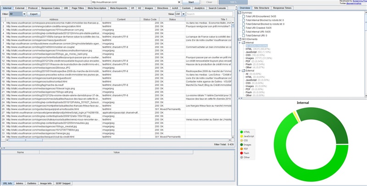This screenshot has height=186, width=367.
Task: Open the Meta Description tab
Action: point(97,8)
